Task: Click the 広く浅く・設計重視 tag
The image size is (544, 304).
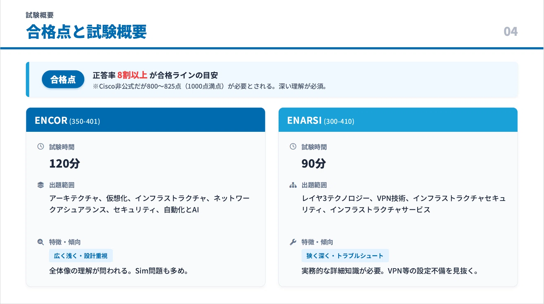Action: click(x=81, y=256)
